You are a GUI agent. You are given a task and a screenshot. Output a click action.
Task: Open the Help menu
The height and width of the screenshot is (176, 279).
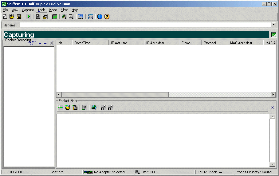click(x=75, y=10)
